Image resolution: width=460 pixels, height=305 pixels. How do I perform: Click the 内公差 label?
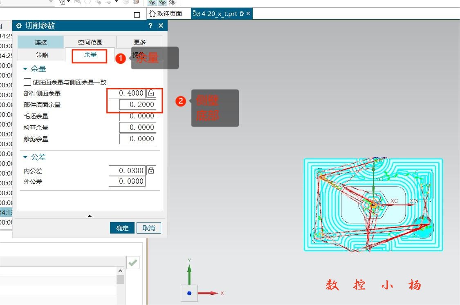point(33,171)
